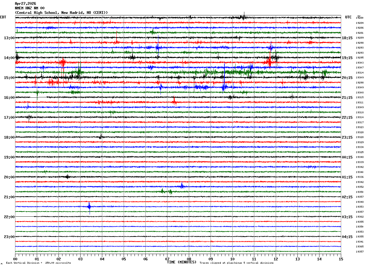Select the 19365 DC offset value
This screenshot has height=267, width=365.
[x=360, y=247]
